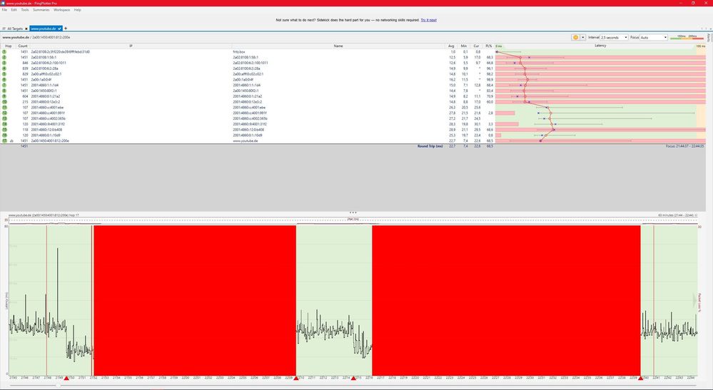The height and width of the screenshot is (390, 713).
Task: Click the Jitter (ms) graph strip
Action: tap(353, 220)
